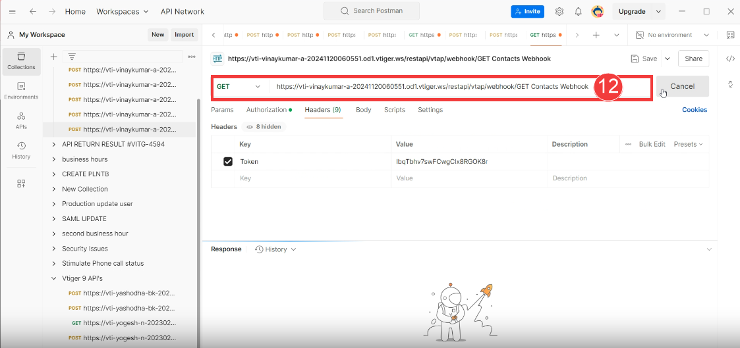This screenshot has height=348, width=740.
Task: Go to Home in top bar
Action: coord(75,11)
